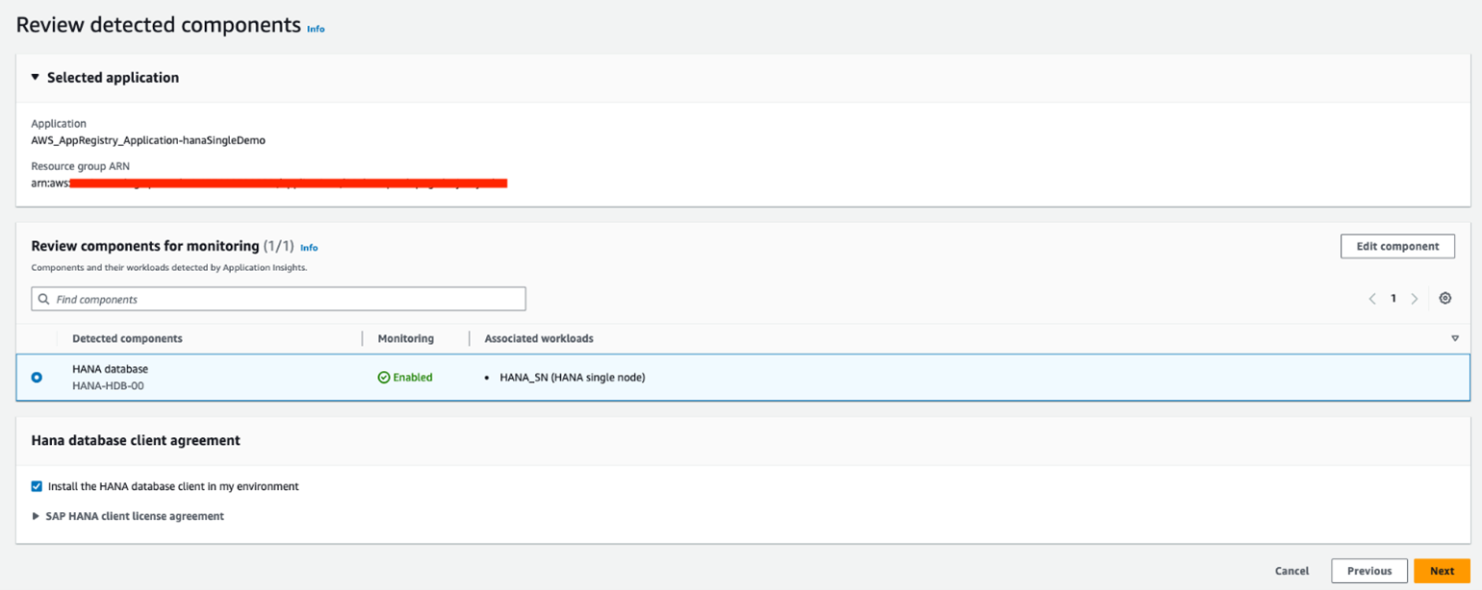Click the HANA-HDB-00 component name

point(108,385)
